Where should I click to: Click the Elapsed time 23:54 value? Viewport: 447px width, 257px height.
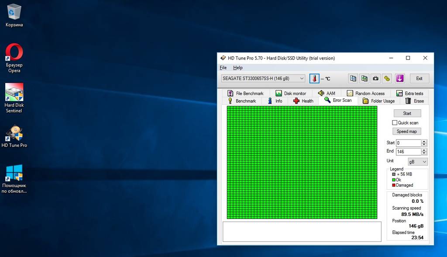coord(417,238)
